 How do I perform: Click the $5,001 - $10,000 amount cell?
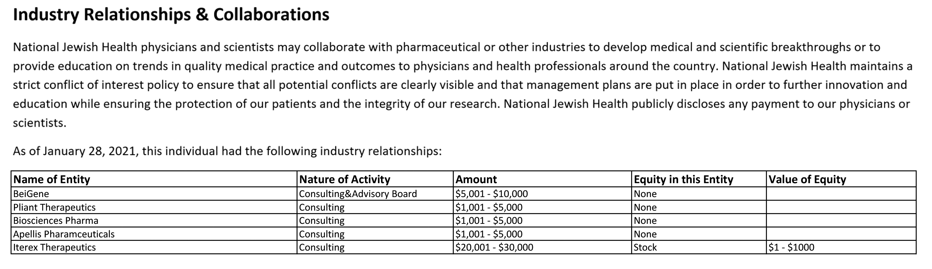click(x=491, y=194)
